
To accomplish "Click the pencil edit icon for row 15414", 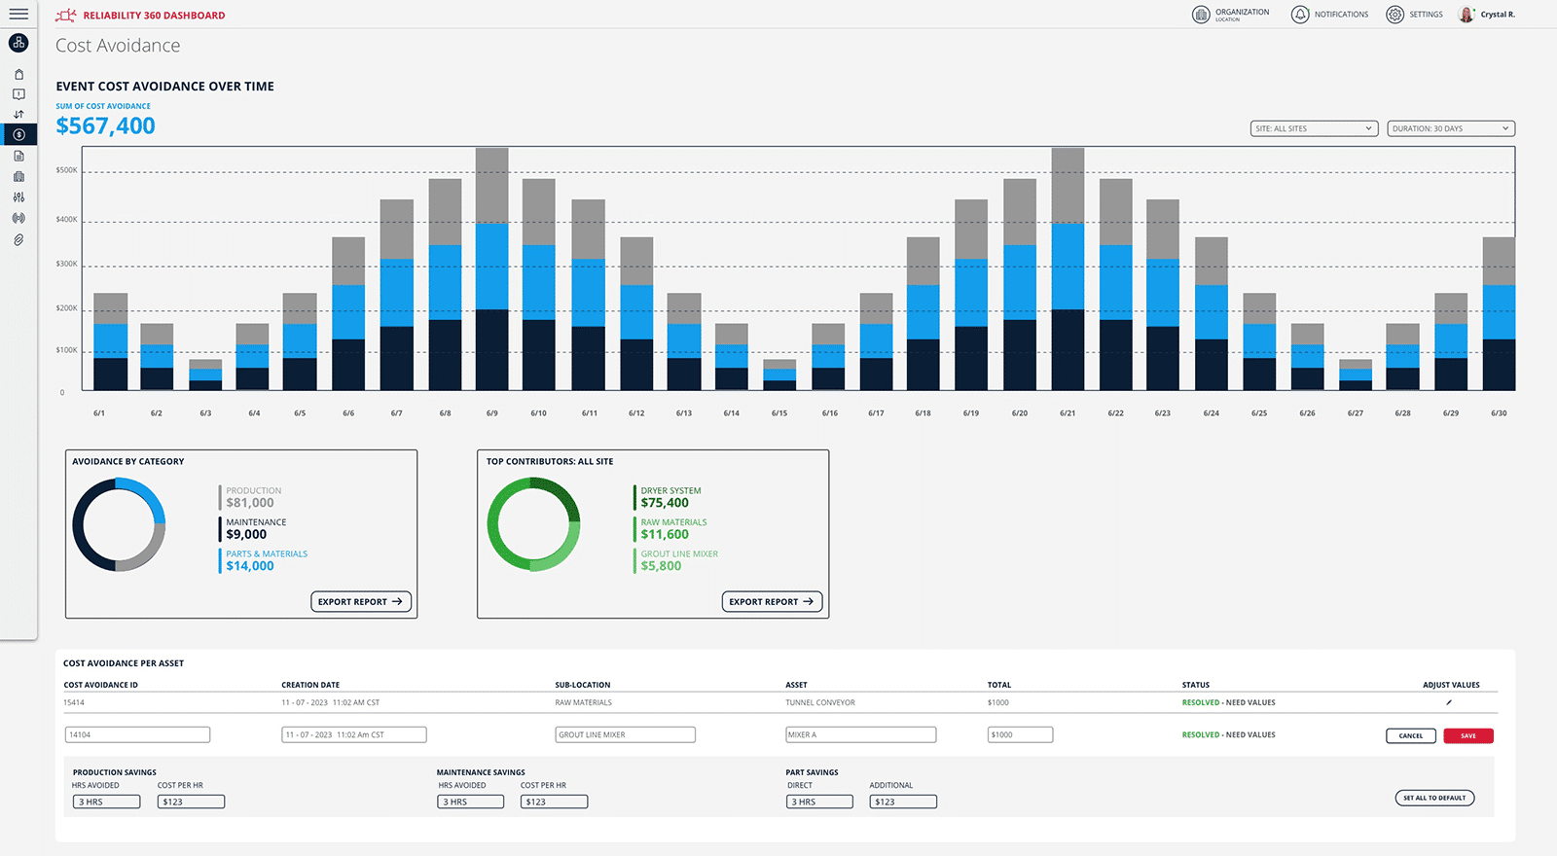I will pyautogui.click(x=1449, y=702).
